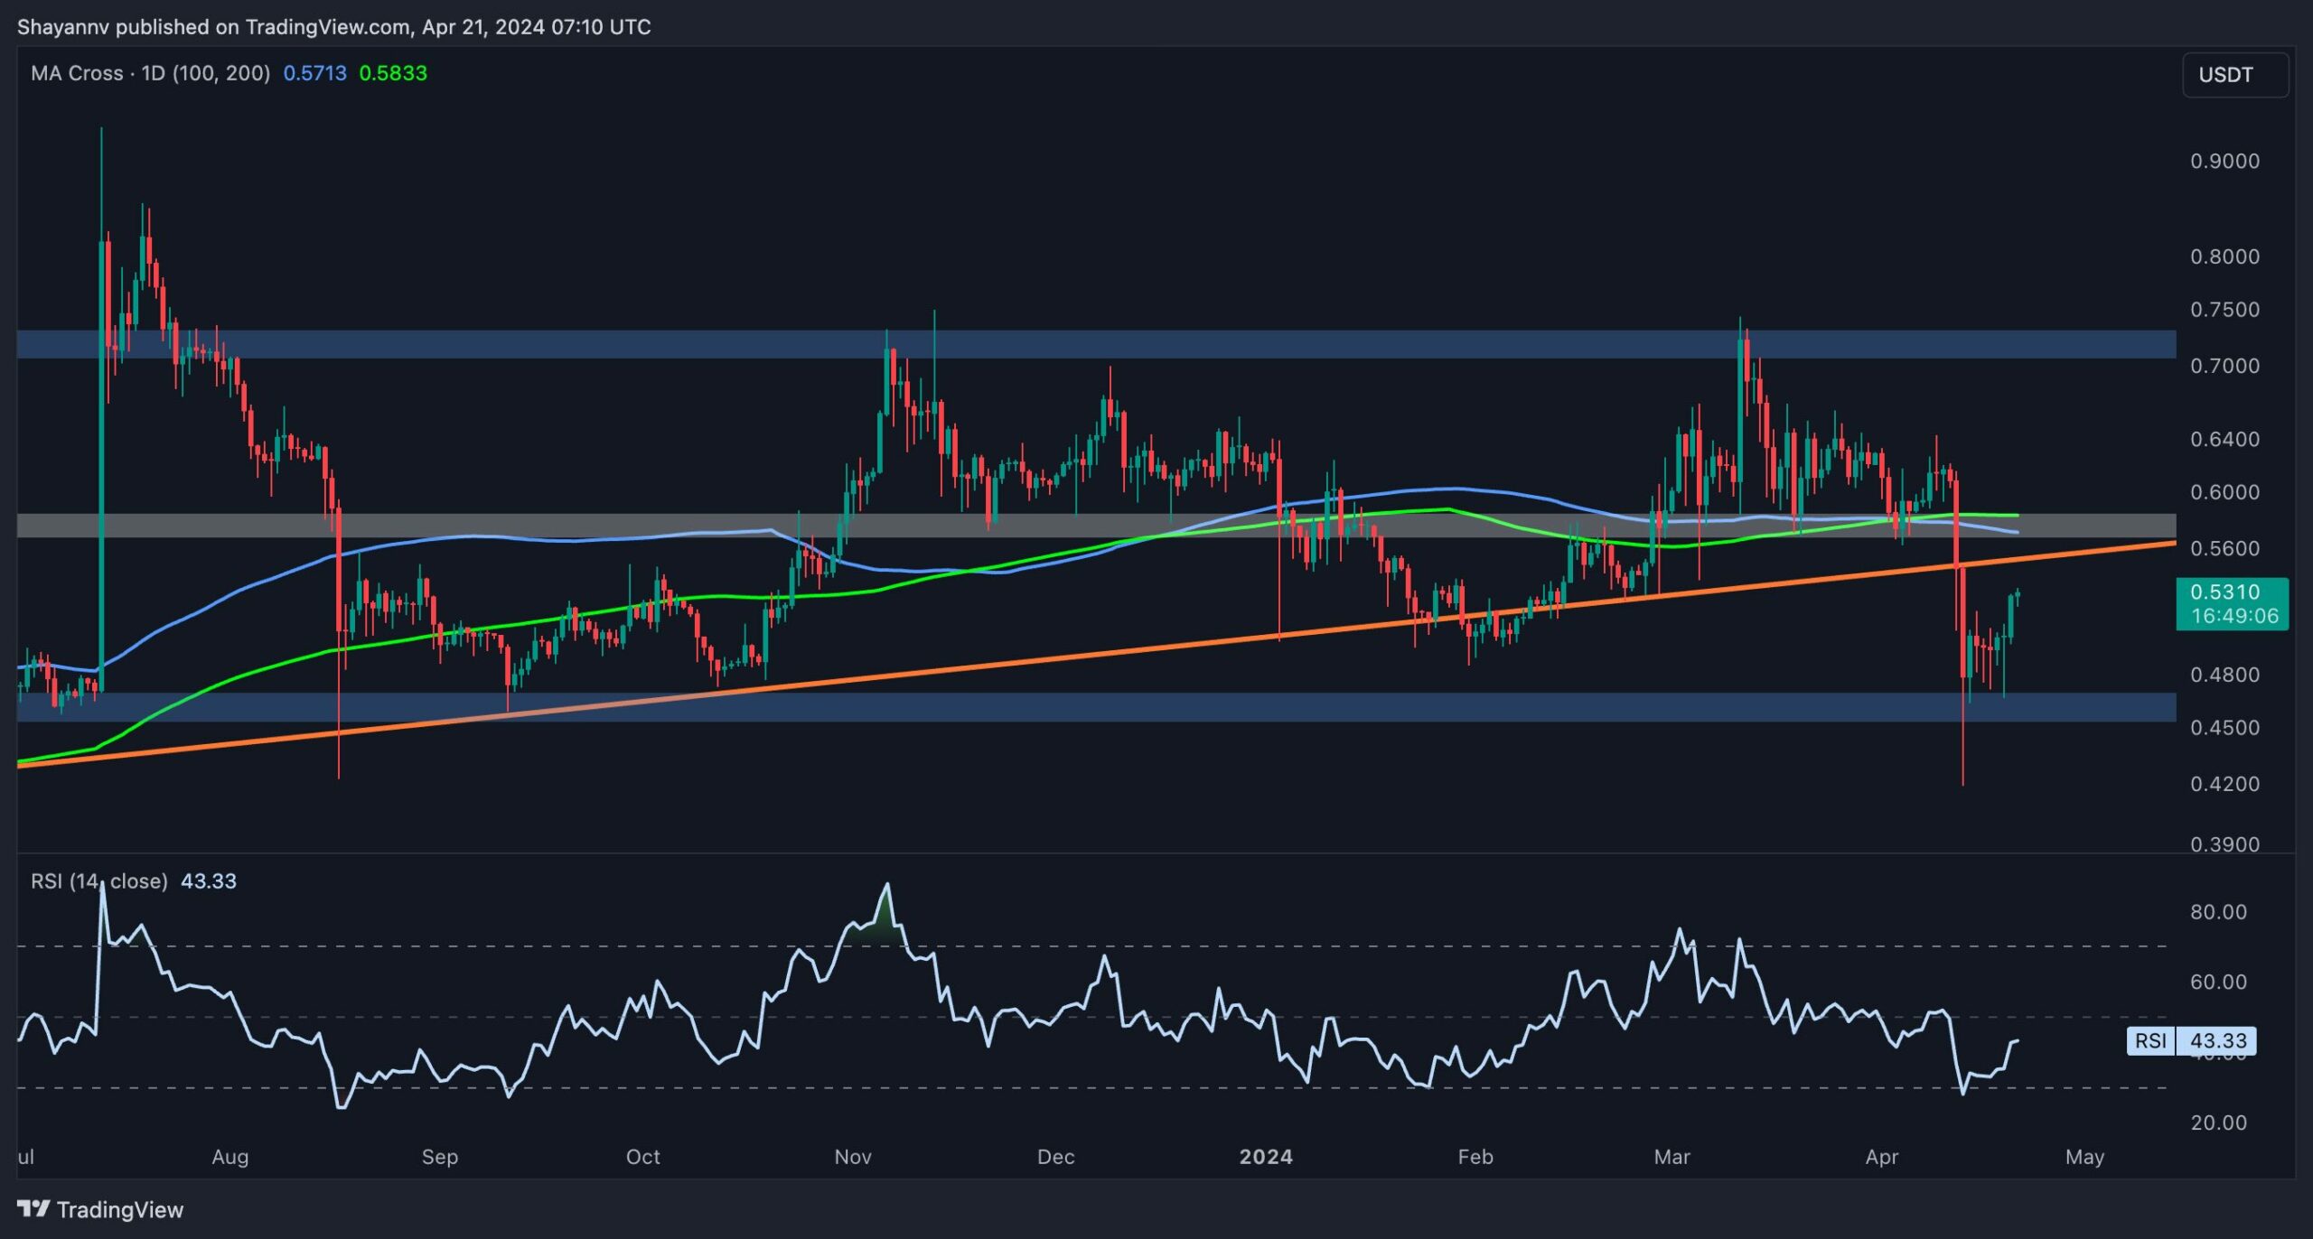Click the 80.00 RSI axis label
Viewport: 2313px width, 1239px height.
click(2217, 912)
